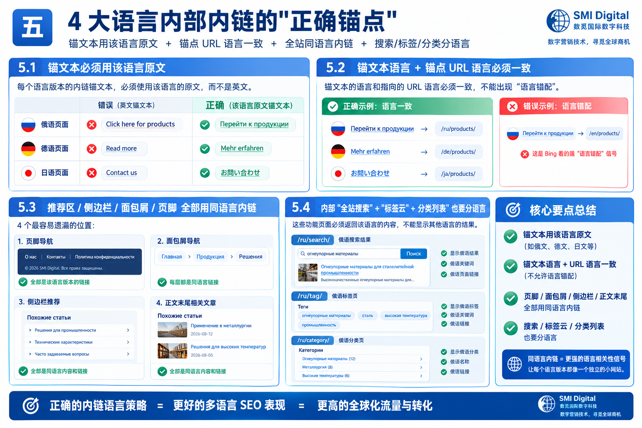The width and height of the screenshot is (642, 428).
Task: Select the сталь tag chip
Action: 368,316
